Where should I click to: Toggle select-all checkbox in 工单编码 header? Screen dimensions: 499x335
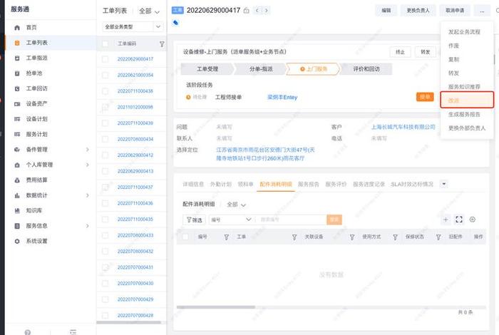pos(105,44)
